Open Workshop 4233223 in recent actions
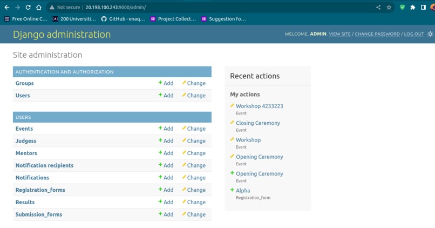 [x=260, y=106]
